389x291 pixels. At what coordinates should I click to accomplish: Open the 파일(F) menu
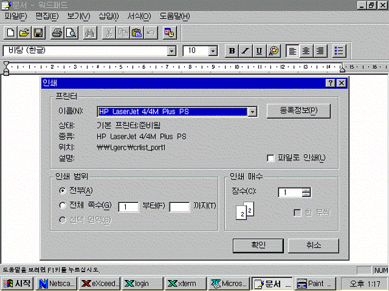pos(16,16)
